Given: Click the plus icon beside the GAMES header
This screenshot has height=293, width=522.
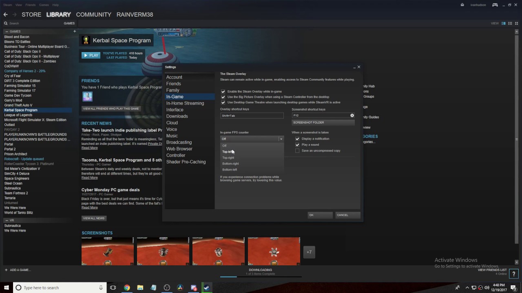Looking at the screenshot, I should click(x=75, y=31).
